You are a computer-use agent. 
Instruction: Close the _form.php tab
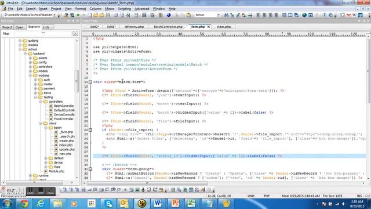pos(209,27)
